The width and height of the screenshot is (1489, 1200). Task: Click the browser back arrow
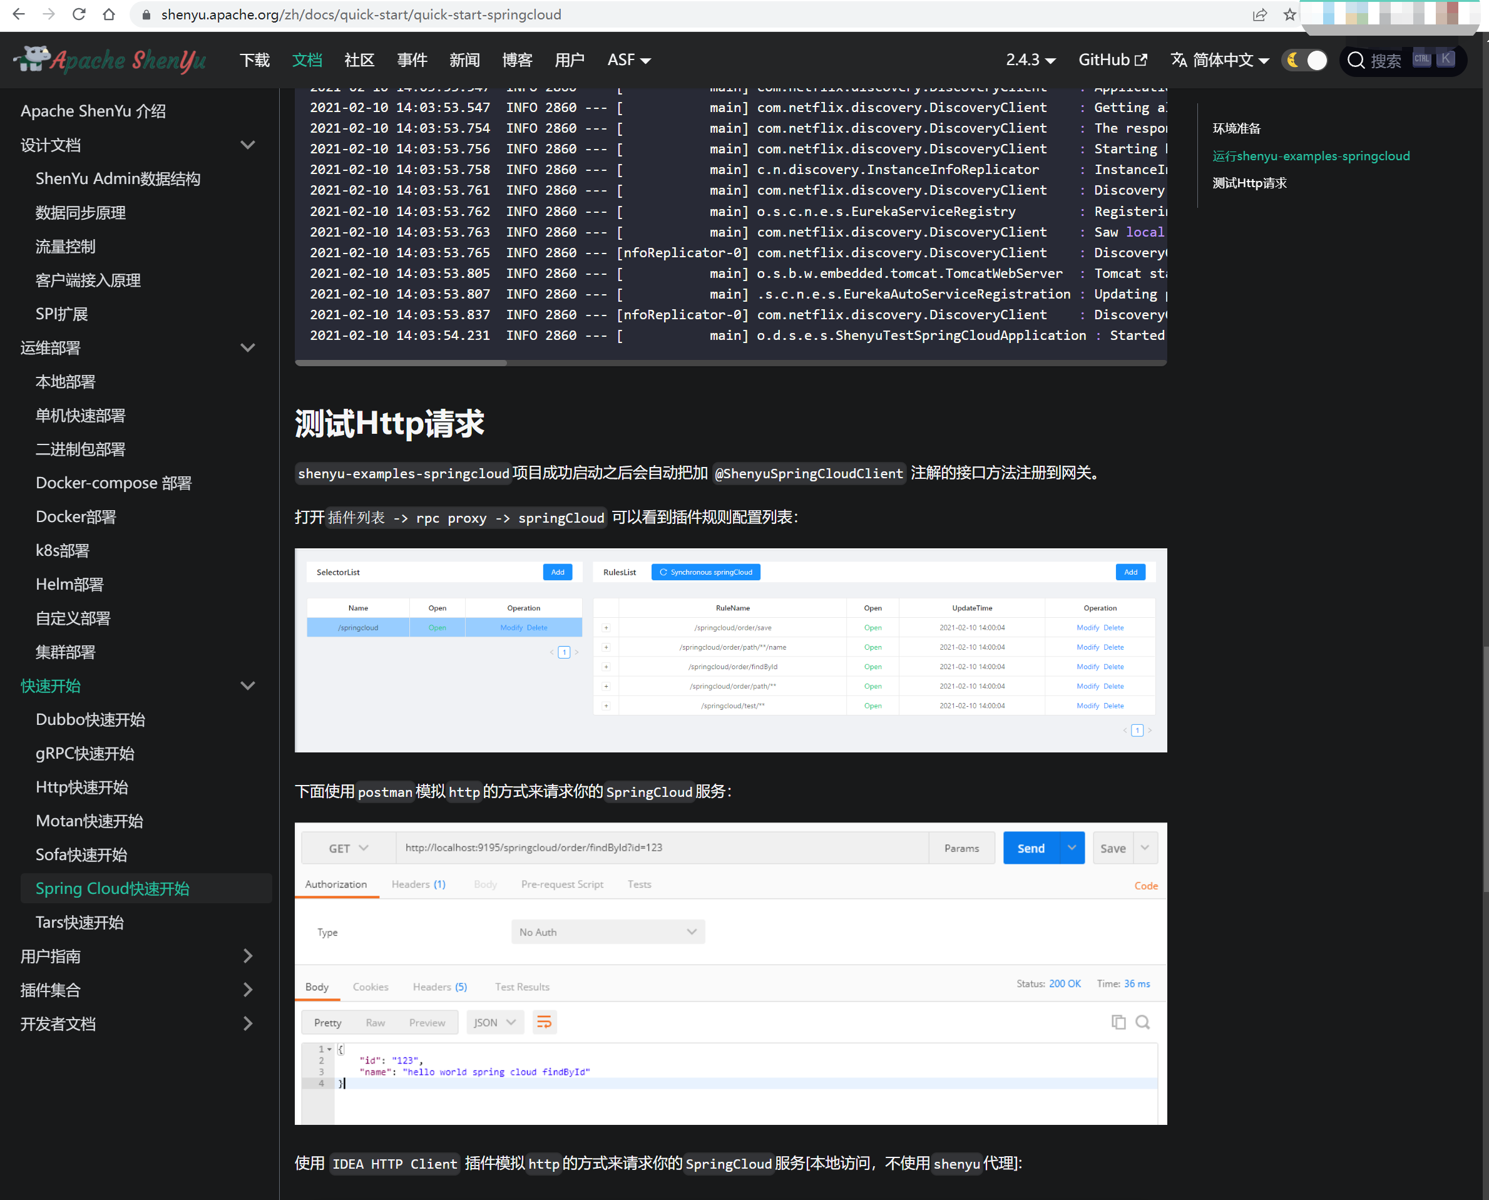pos(19,14)
